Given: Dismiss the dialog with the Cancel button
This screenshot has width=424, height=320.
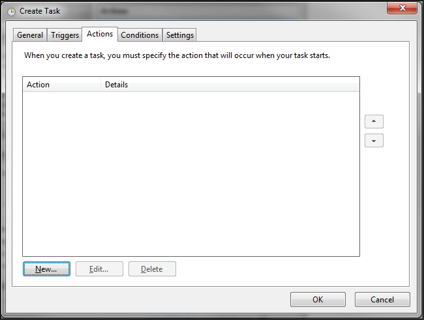Looking at the screenshot, I should pyautogui.click(x=382, y=300).
